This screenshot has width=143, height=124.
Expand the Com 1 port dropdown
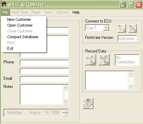(x=106, y=28)
